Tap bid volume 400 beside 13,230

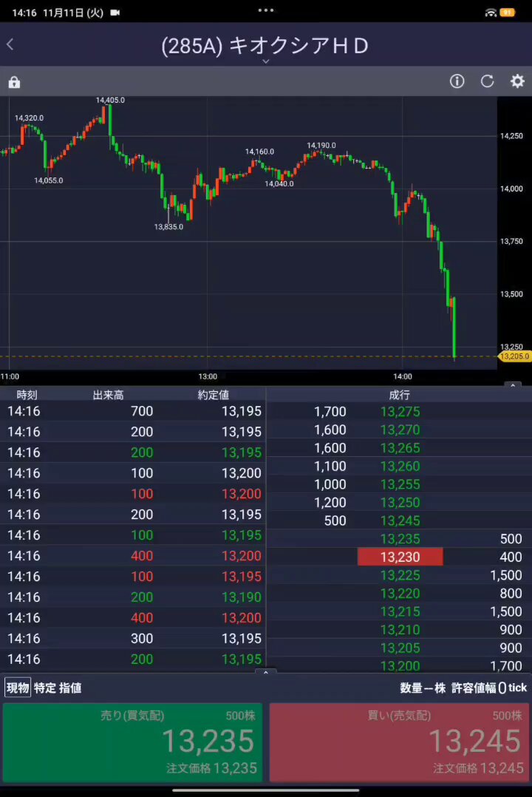511,557
